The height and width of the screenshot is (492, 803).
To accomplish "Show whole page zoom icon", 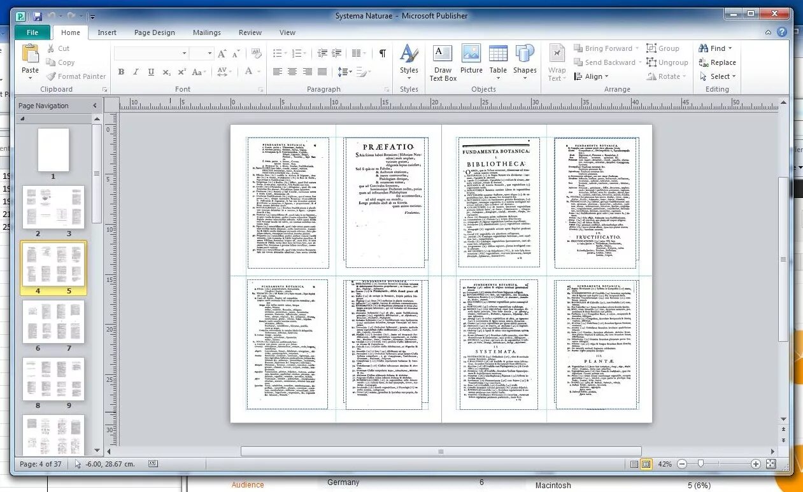I will click(x=771, y=464).
